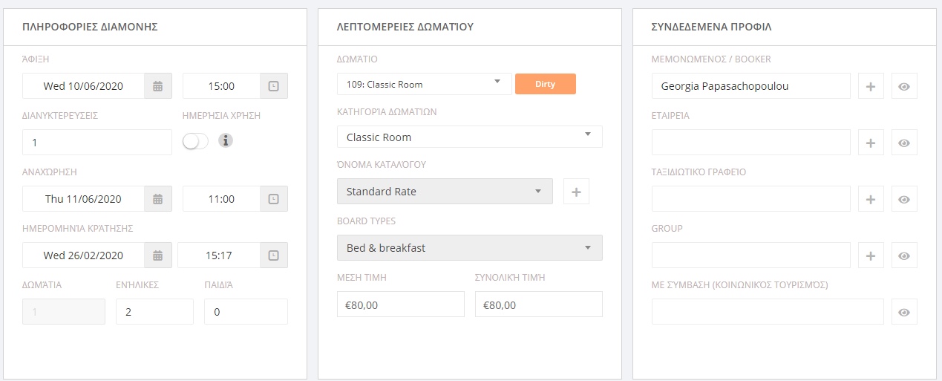The height and width of the screenshot is (381, 942).
Task: Expand the 109: Classic Room dropdown
Action: (425, 84)
